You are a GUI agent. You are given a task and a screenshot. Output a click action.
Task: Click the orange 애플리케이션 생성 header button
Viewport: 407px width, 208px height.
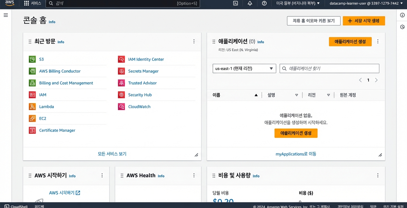tap(350, 42)
